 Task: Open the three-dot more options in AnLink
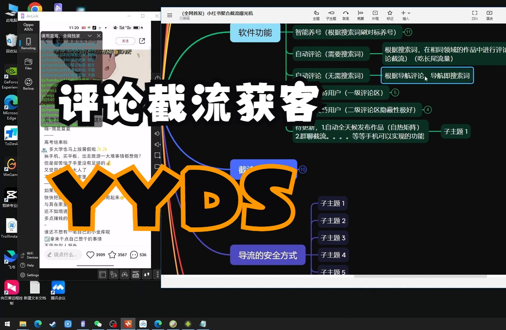(157, 274)
